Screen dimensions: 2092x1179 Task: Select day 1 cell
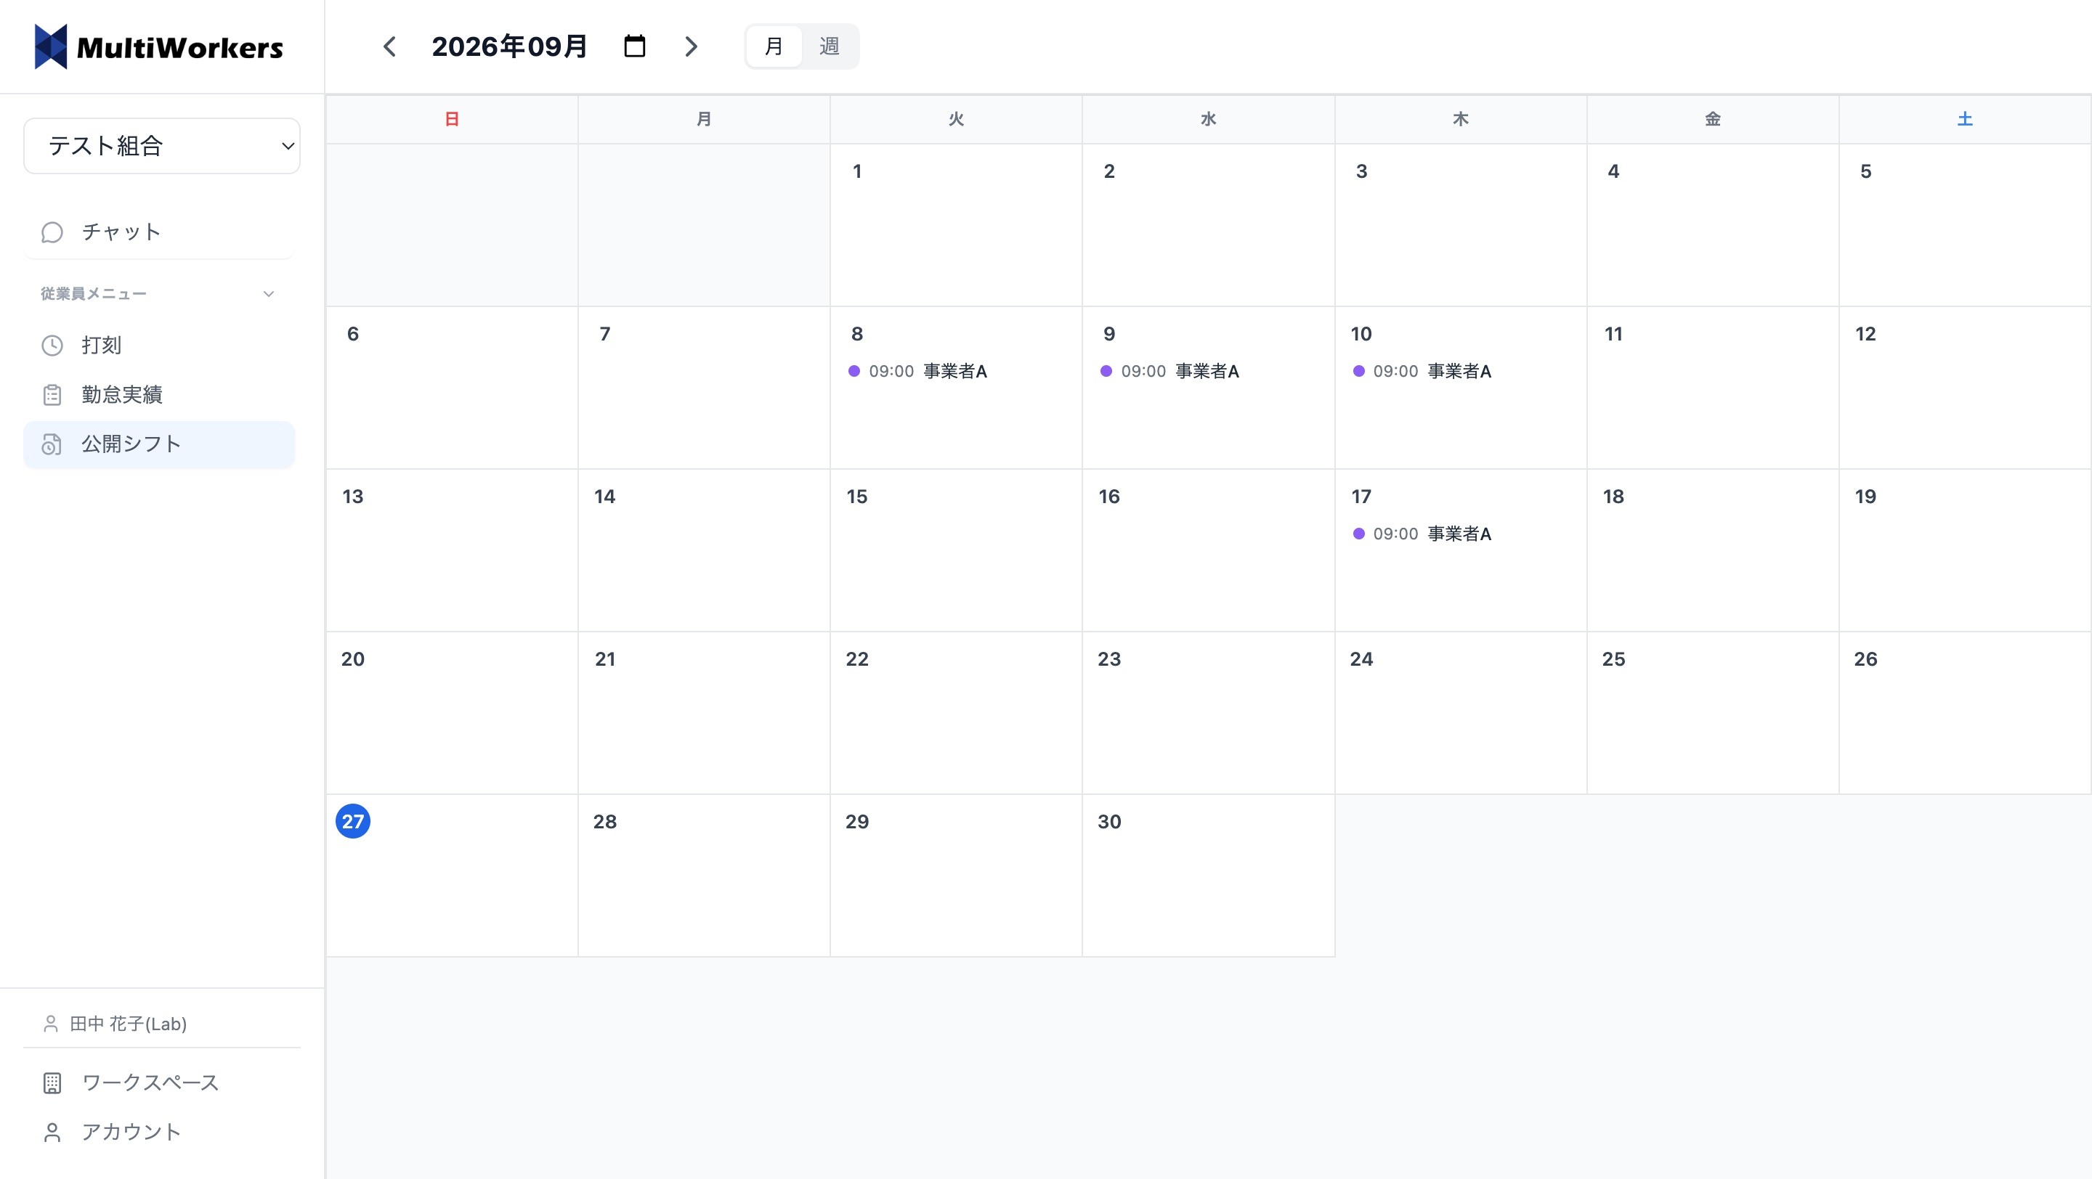click(956, 225)
